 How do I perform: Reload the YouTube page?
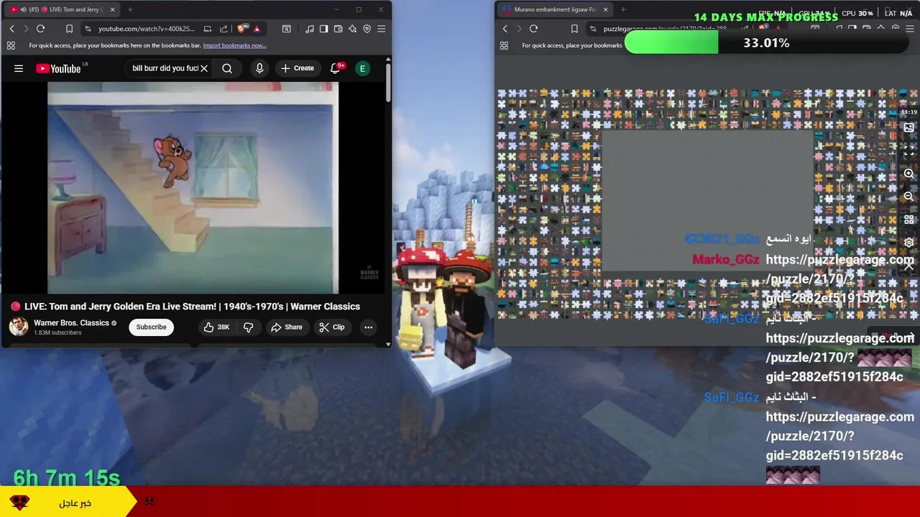tap(40, 29)
